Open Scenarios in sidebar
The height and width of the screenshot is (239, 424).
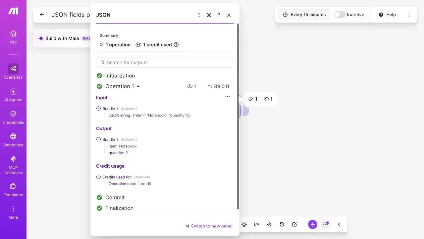pos(13,72)
